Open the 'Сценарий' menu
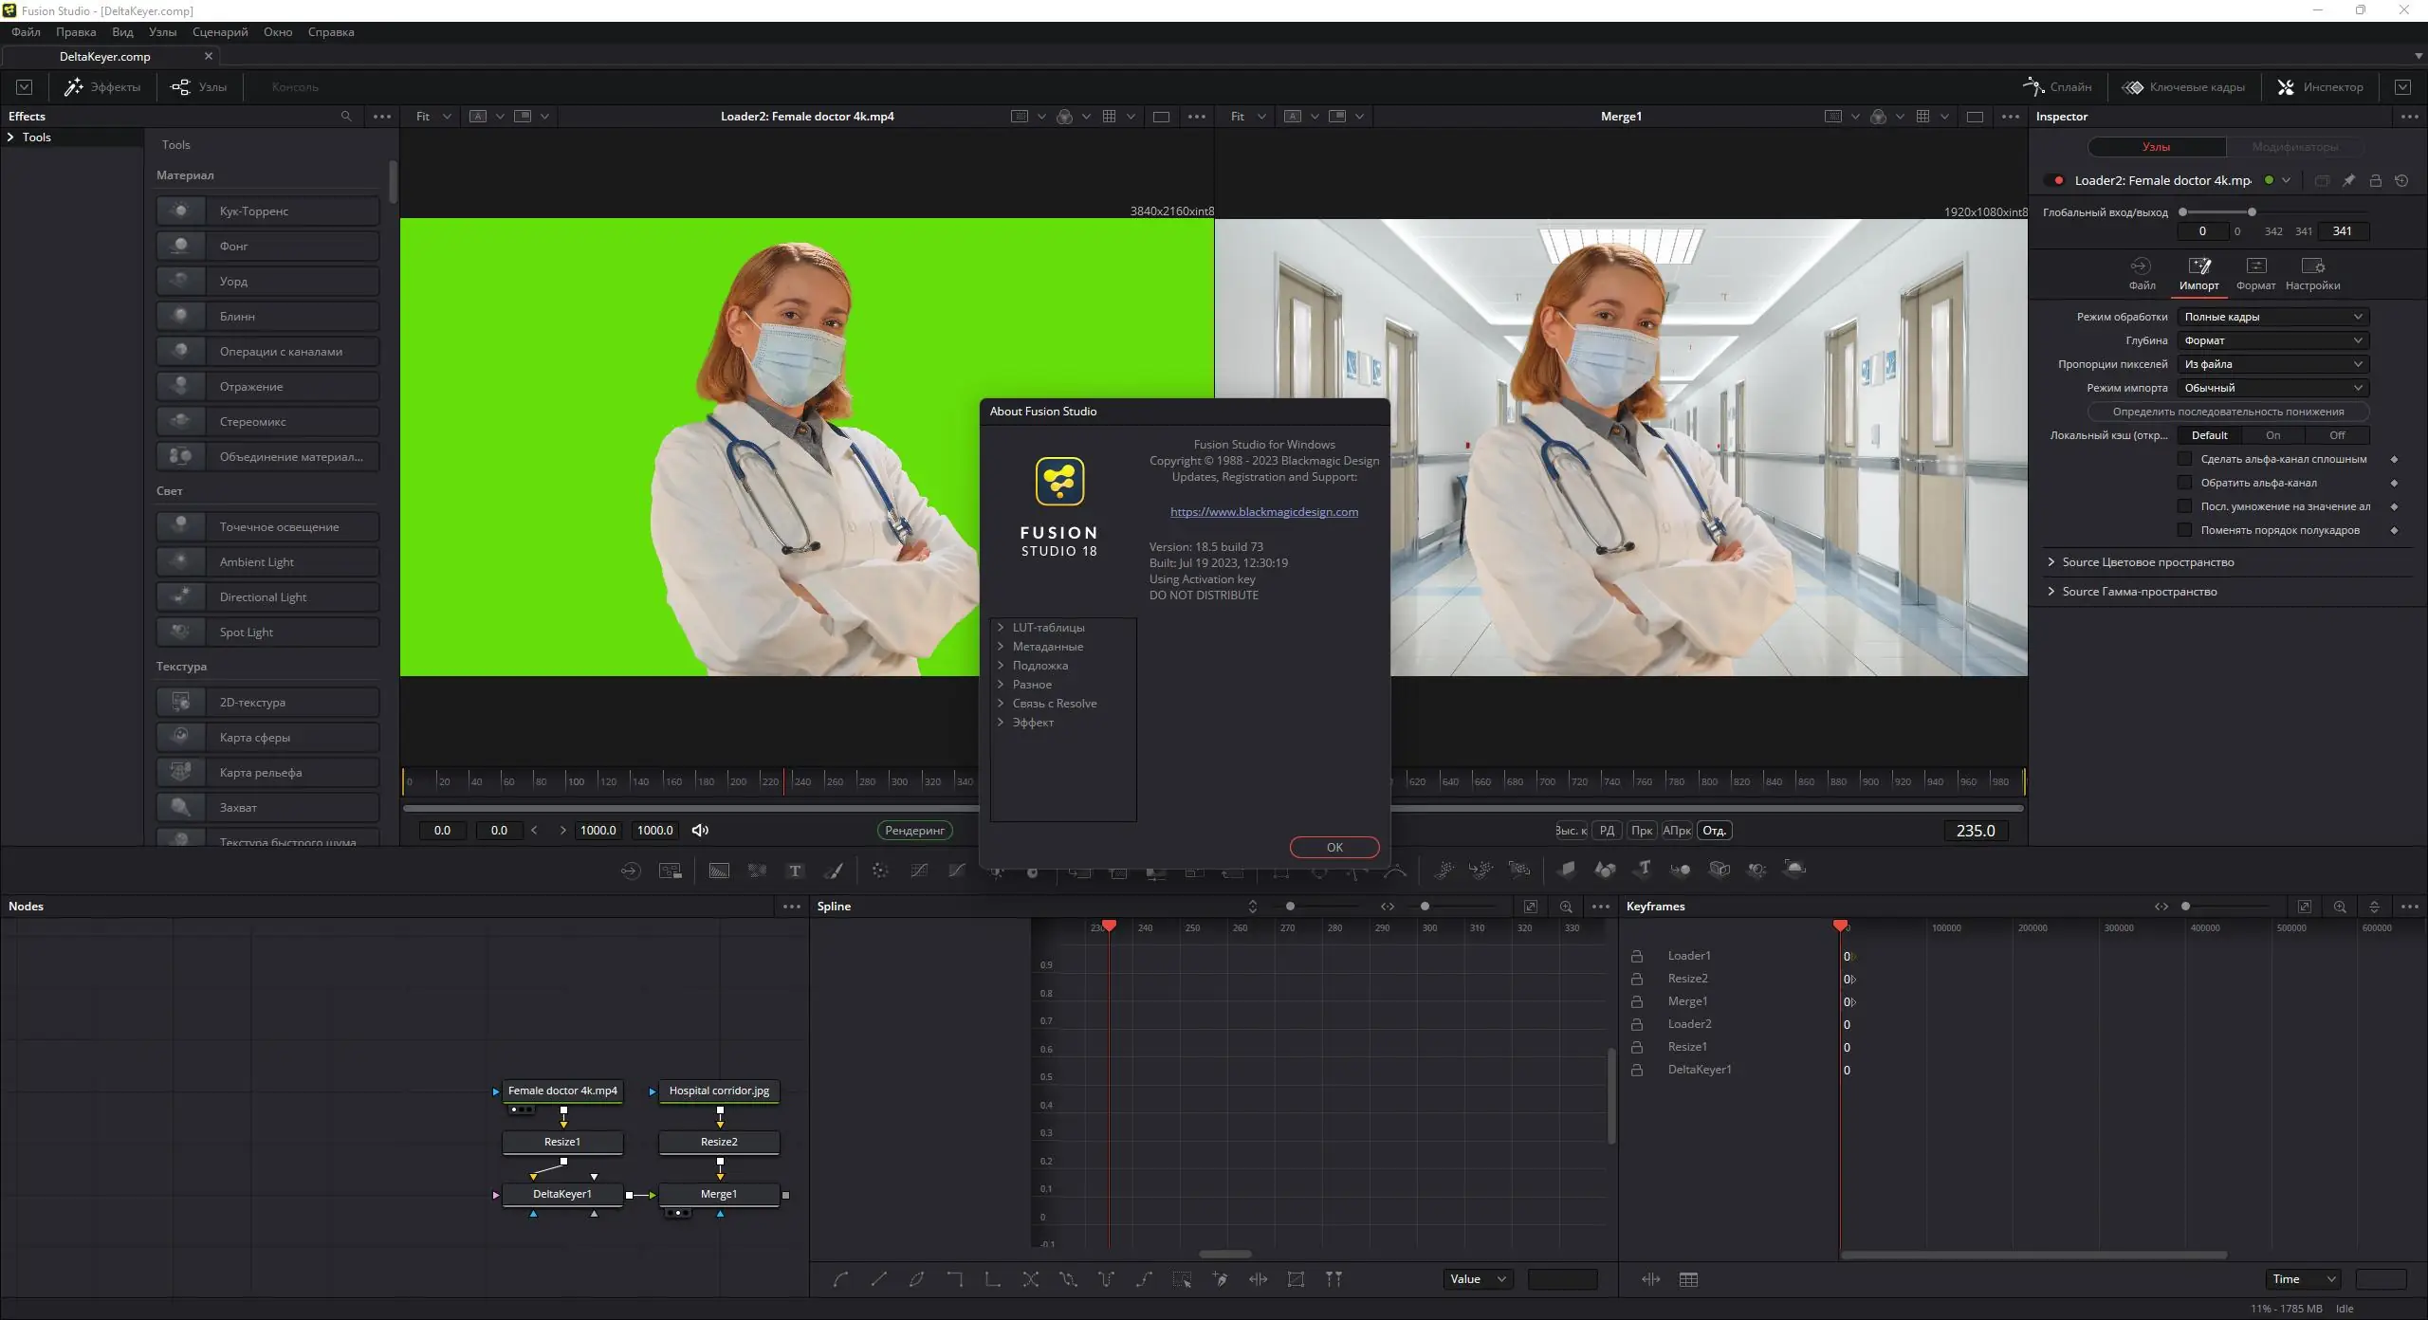The height and width of the screenshot is (1320, 2428). tap(220, 32)
